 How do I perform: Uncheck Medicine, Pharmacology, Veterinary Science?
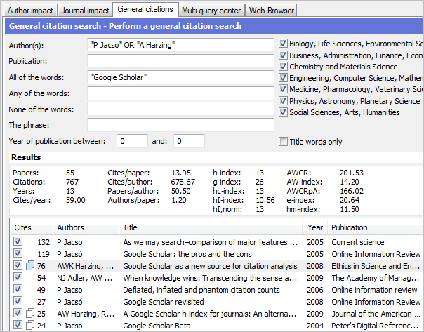pos(283,89)
